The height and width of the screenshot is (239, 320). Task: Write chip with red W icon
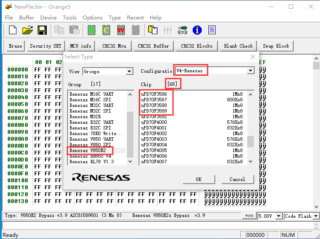[x=121, y=30]
